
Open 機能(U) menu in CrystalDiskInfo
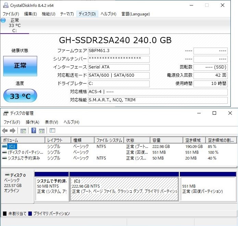pos(49,14)
